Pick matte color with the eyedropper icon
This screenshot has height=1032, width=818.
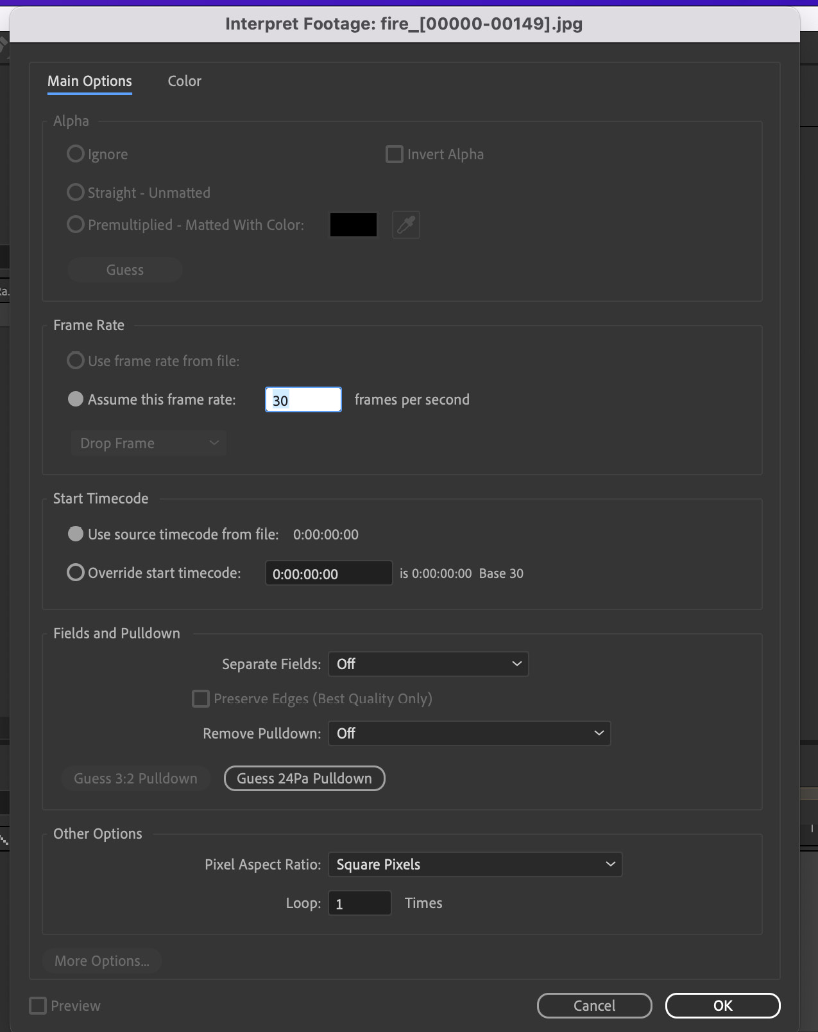click(406, 225)
